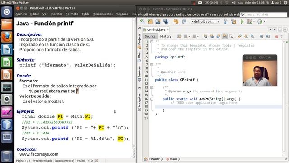Open the Trash in the launcher
This screenshot has width=289, height=163.
point(7,156)
